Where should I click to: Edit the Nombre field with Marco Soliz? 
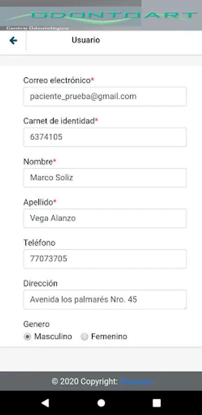point(105,178)
